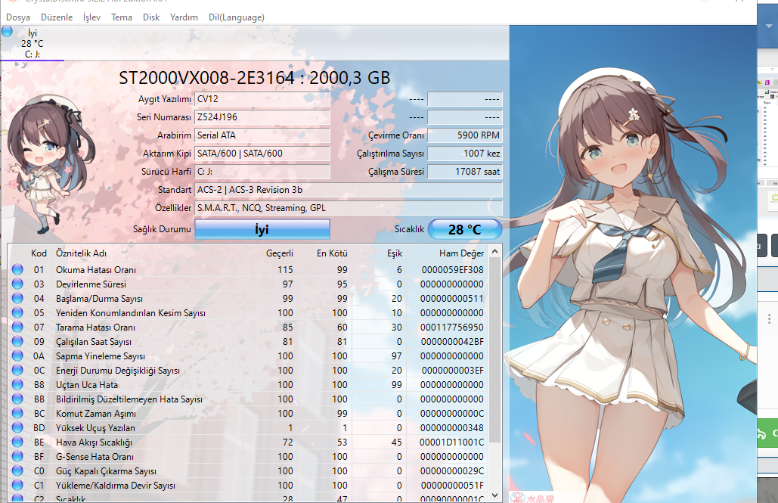Open the Dosya menu
Screen dimensions: 778x503
coord(18,17)
